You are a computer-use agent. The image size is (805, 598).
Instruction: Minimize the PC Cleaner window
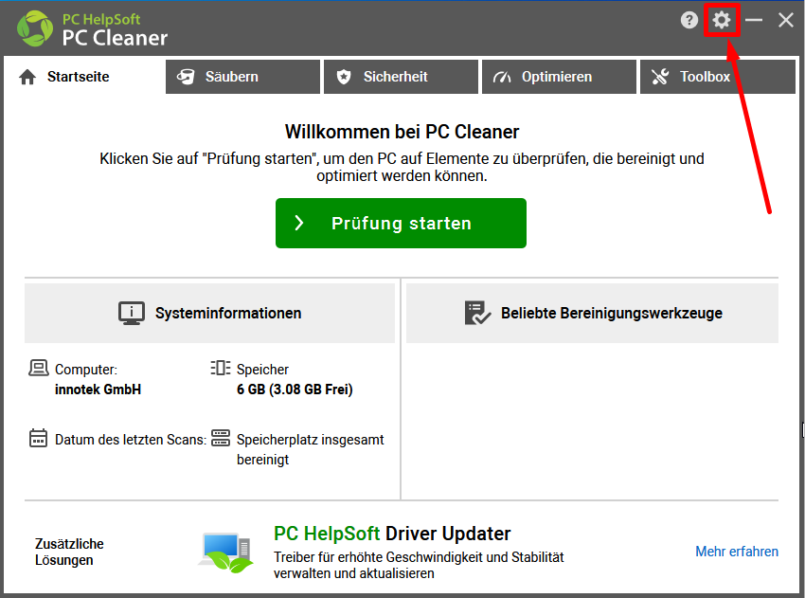754,20
